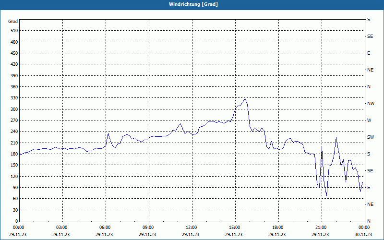This screenshot has width=384, height=240.
Task: Click the topmost S compass label
Action: pyautogui.click(x=369, y=20)
